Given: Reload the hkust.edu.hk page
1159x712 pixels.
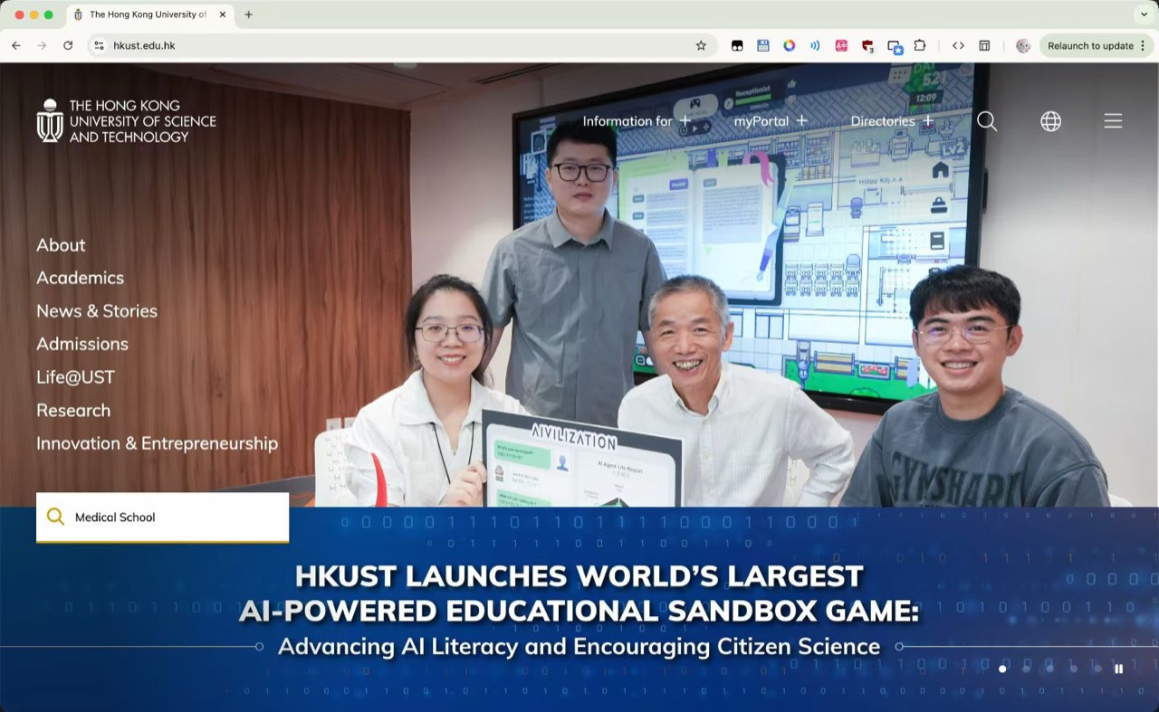Looking at the screenshot, I should click(x=68, y=45).
